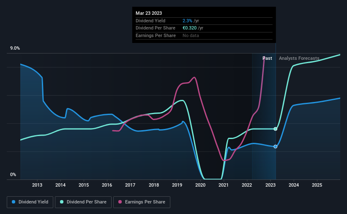Viewport: 347px width, 214px height.
Task: Toggle the Dividend Per Share legend button
Action: click(83, 202)
